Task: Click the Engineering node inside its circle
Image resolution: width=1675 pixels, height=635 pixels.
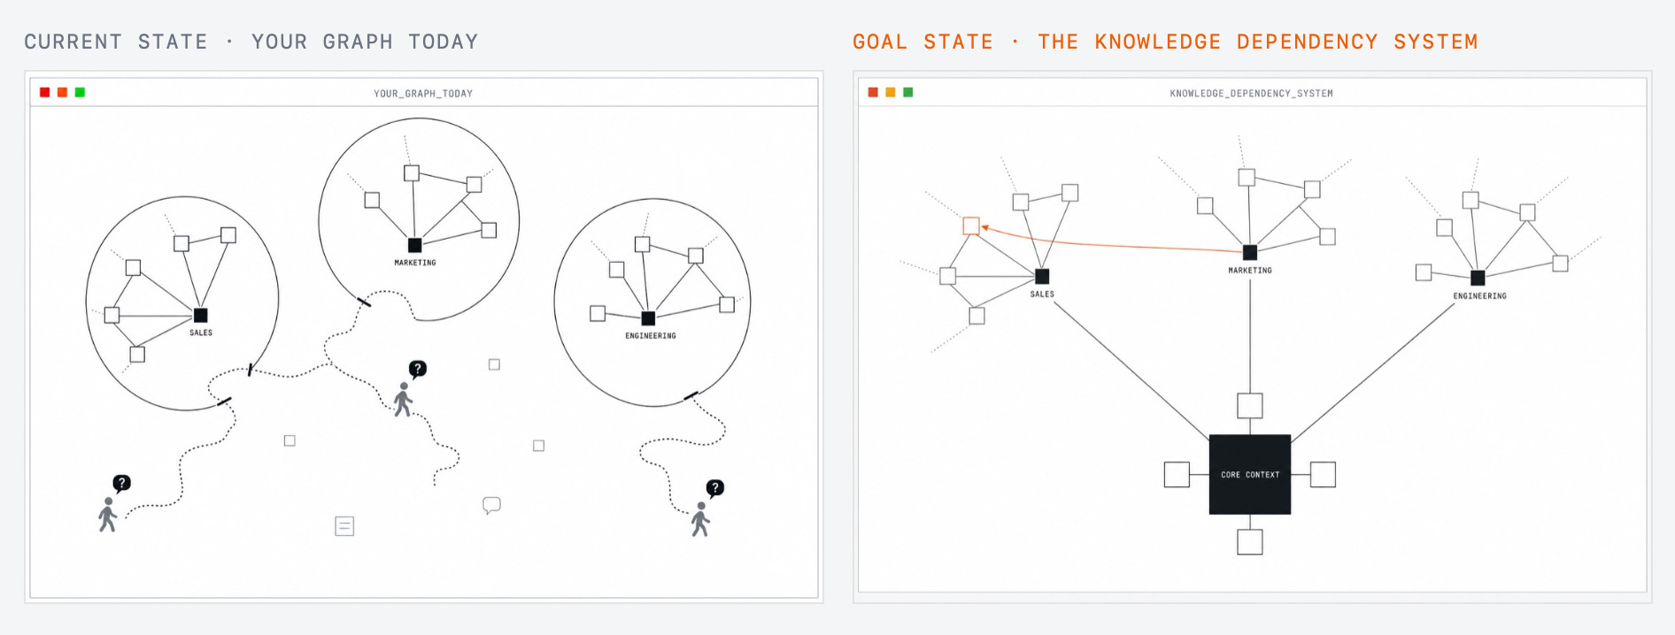Action: click(x=648, y=318)
